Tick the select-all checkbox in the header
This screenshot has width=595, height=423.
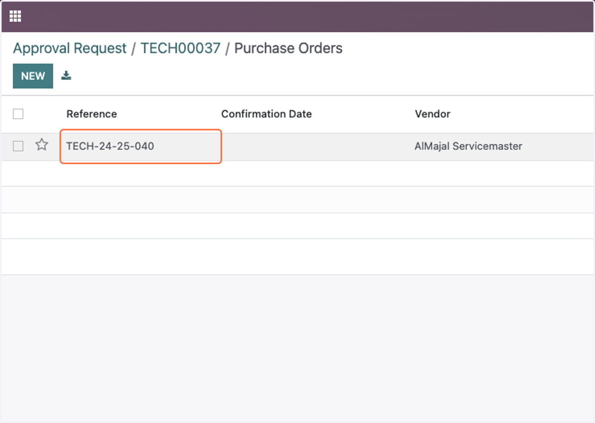(18, 114)
